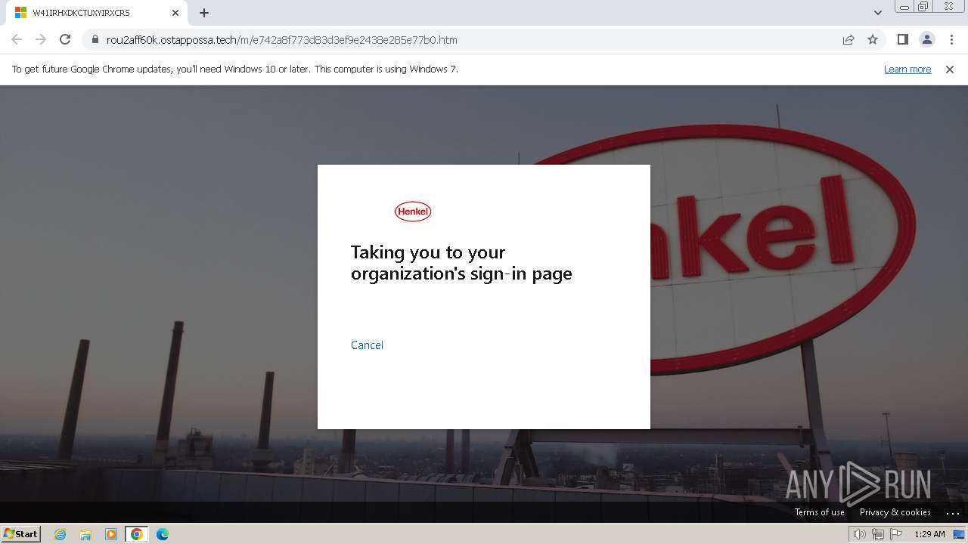Open Terms of use link
The height and width of the screenshot is (544, 968).
point(819,512)
